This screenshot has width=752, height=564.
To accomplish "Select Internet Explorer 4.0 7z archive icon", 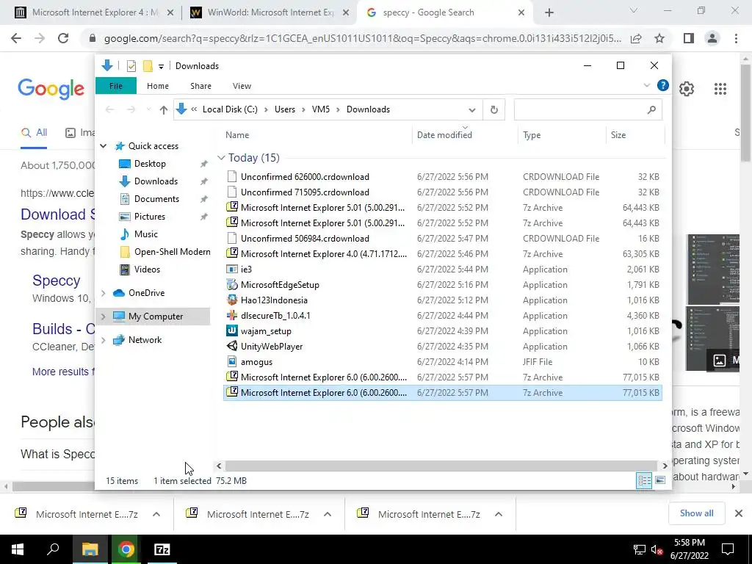I will point(232,253).
